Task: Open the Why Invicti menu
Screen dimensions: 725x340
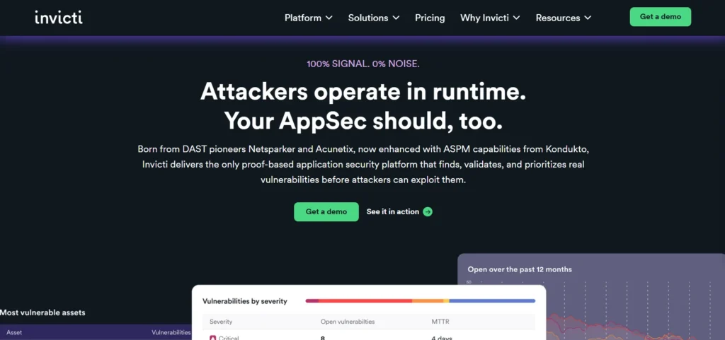Action: 490,18
